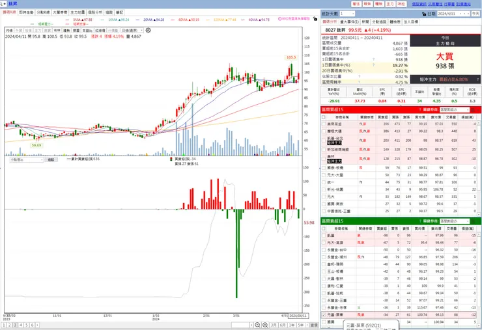Open help icon for 佔股本比重
The width and height of the screenshot is (482, 330).
tap(359, 77)
